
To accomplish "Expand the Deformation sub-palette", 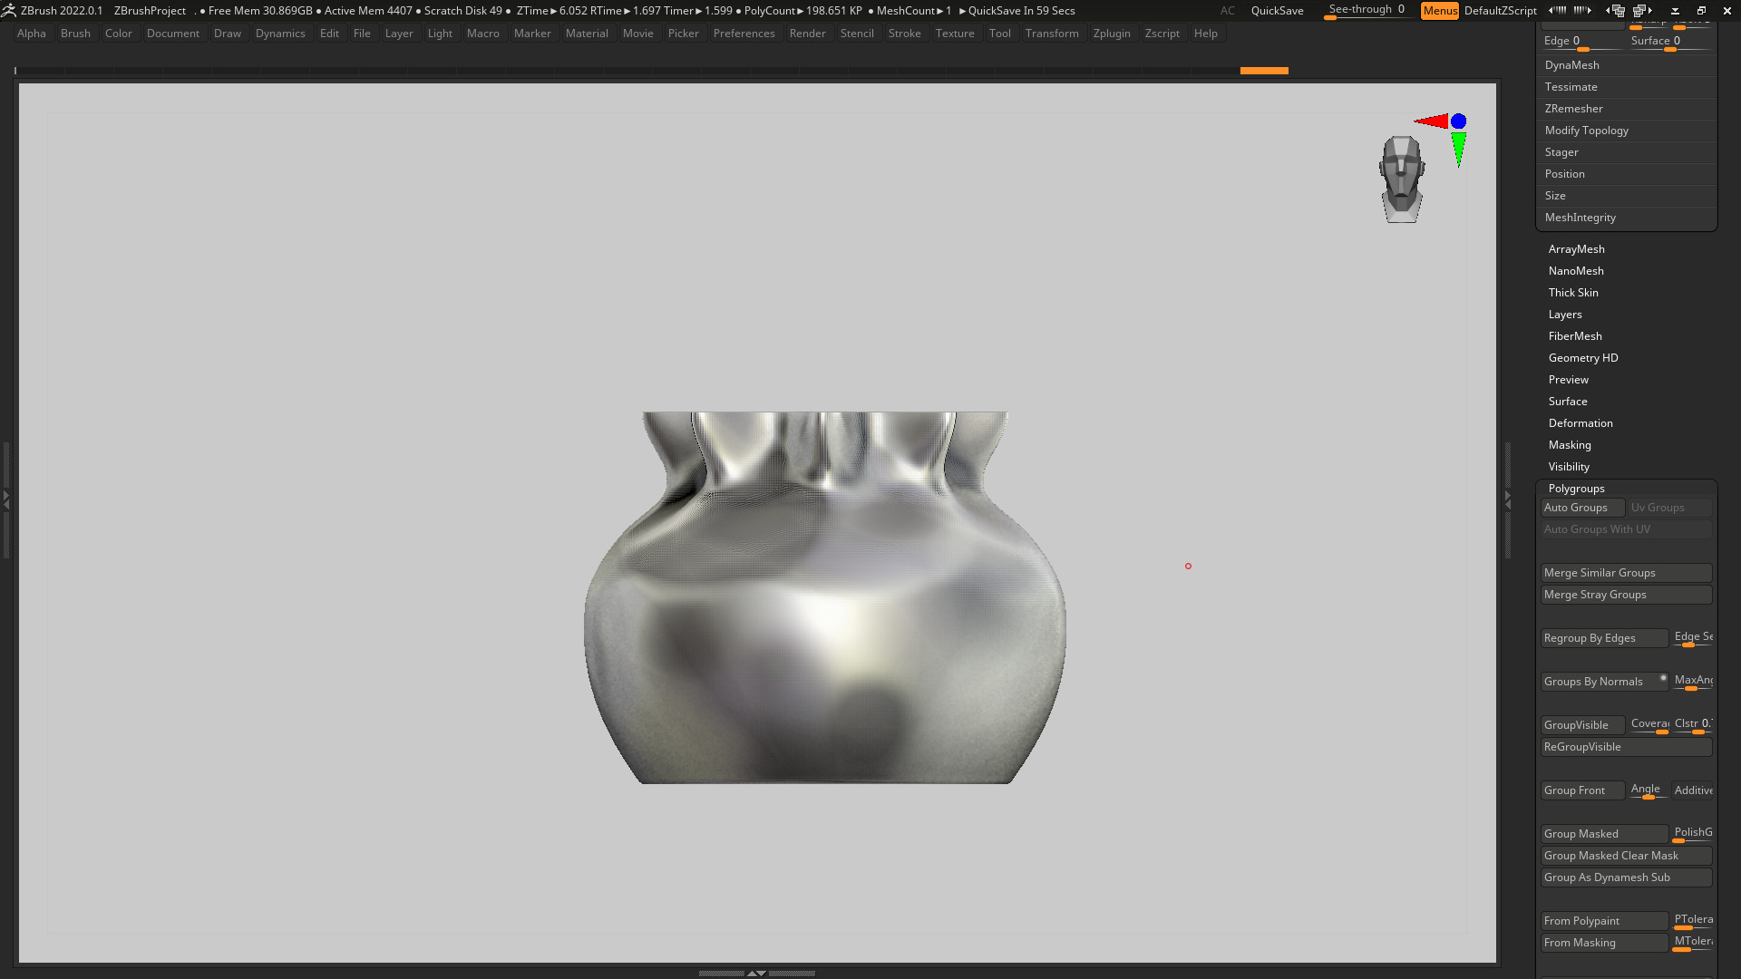I will (x=1581, y=423).
